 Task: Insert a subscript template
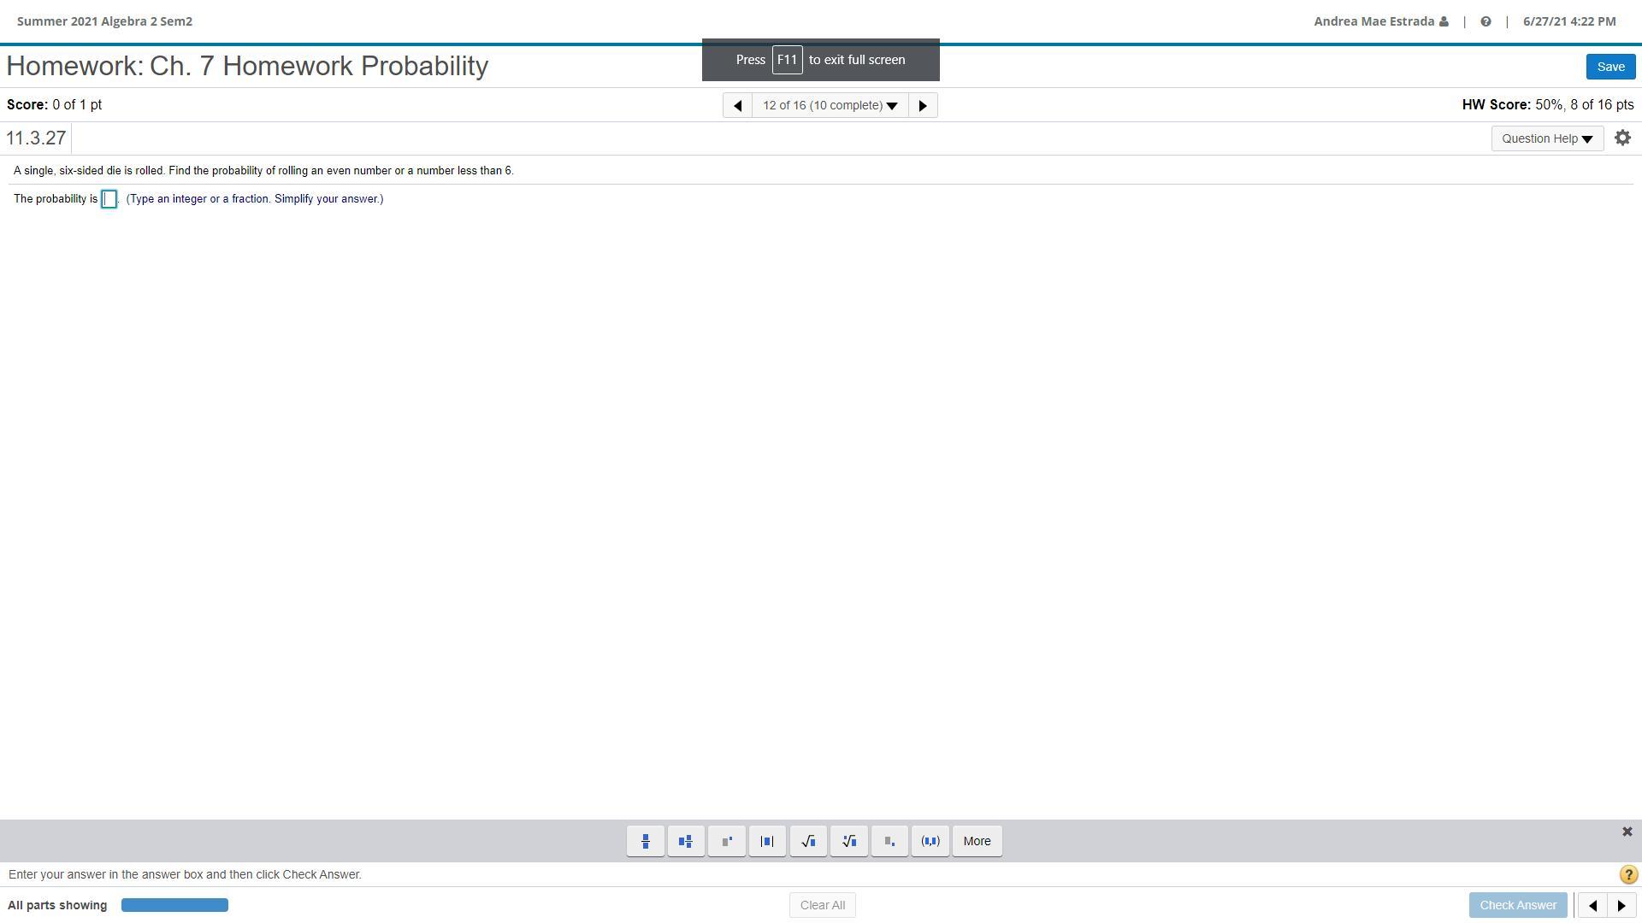[889, 841]
